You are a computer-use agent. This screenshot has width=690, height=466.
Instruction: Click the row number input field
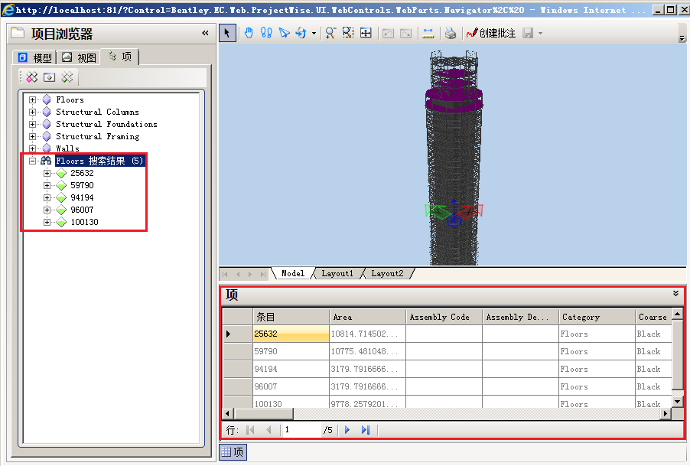tap(300, 430)
